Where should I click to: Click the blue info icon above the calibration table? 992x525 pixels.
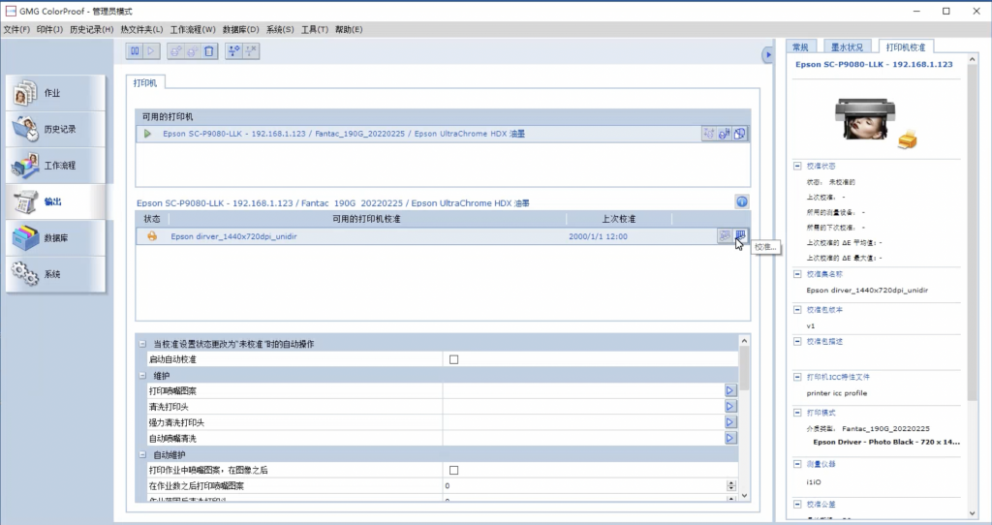tap(742, 201)
